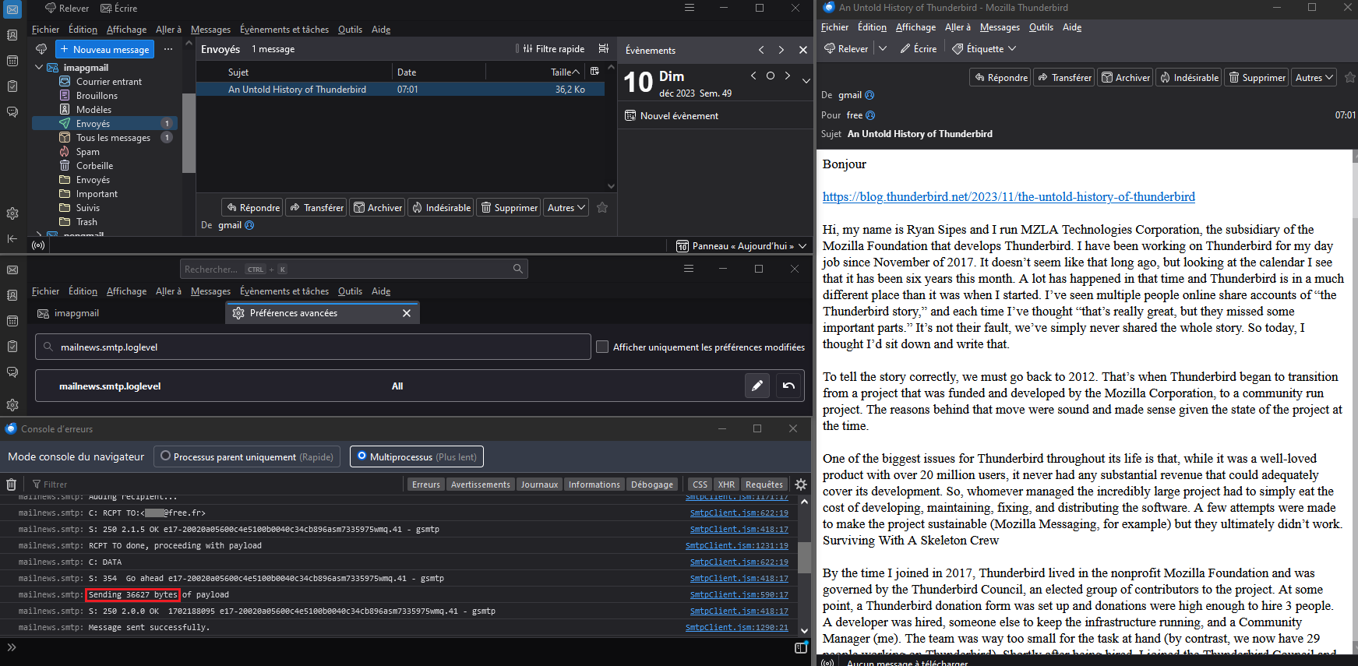
Task: Open the Évènements et tâches menu
Action: [284, 30]
